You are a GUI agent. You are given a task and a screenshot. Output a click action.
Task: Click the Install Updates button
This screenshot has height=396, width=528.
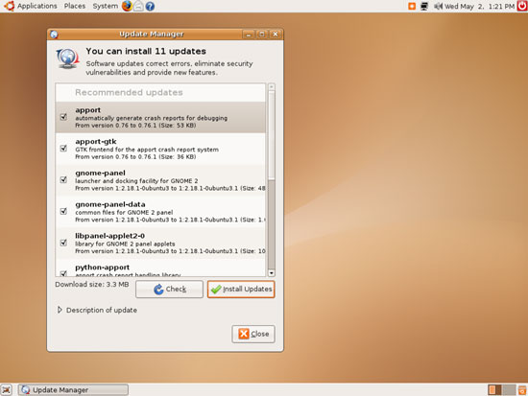(241, 290)
